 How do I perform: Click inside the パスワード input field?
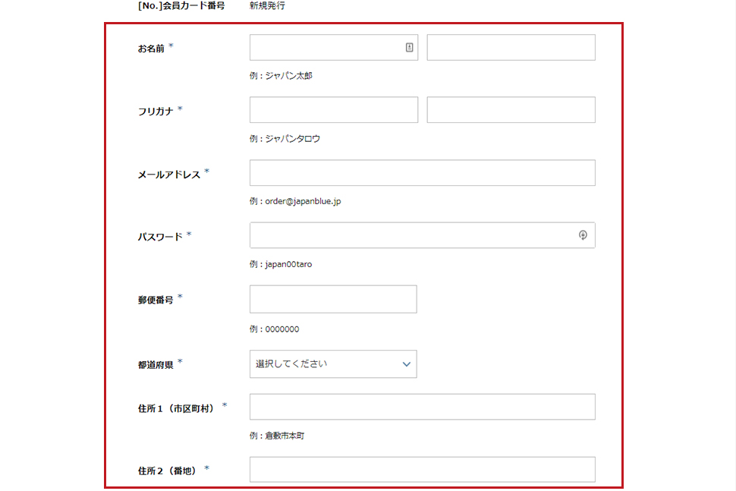(x=423, y=235)
